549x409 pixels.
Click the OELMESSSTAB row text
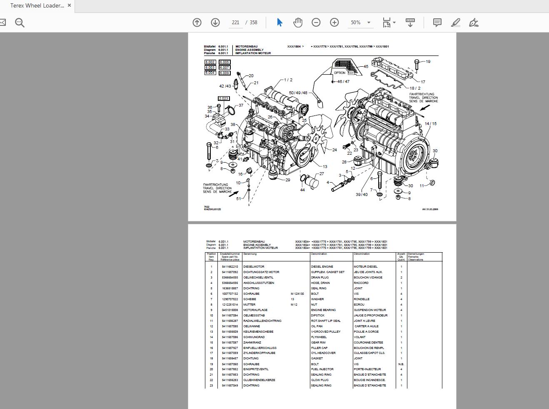pos(254,316)
